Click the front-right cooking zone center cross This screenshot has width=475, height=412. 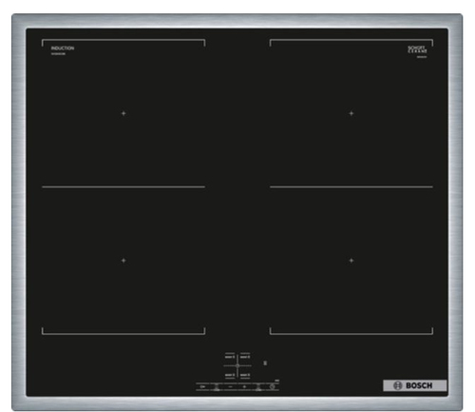click(x=351, y=261)
